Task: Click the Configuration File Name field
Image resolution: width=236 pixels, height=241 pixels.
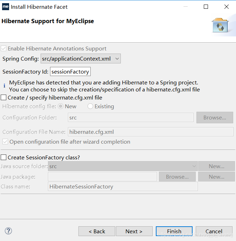Action: click(x=151, y=132)
